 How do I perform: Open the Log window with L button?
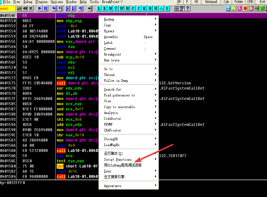99,8
